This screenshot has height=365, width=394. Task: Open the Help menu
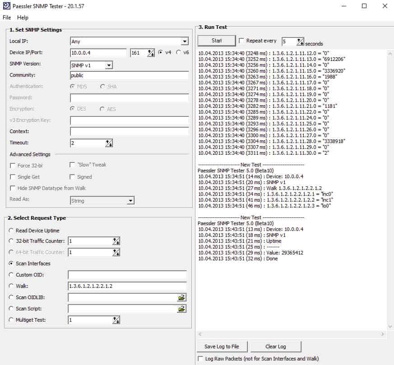click(x=23, y=18)
